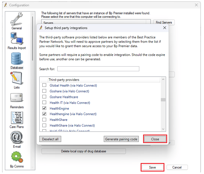Open the Bp Comms gear icon
The height and width of the screenshot is (174, 204).
[17, 157]
